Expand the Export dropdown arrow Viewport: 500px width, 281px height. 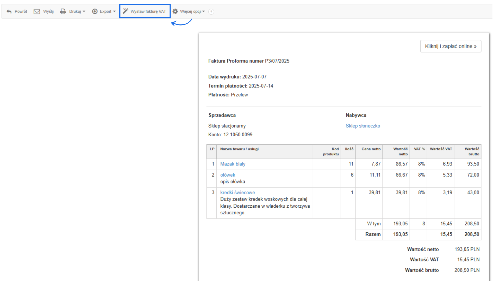pos(114,11)
